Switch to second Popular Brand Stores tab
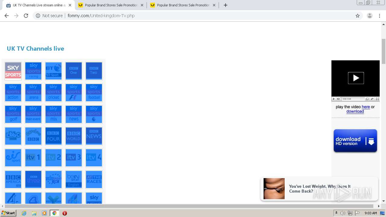The height and width of the screenshot is (217, 386). 111,5
